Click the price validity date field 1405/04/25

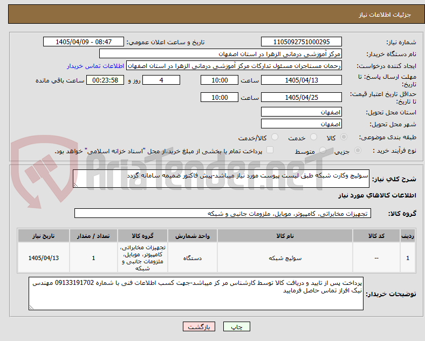301,97
